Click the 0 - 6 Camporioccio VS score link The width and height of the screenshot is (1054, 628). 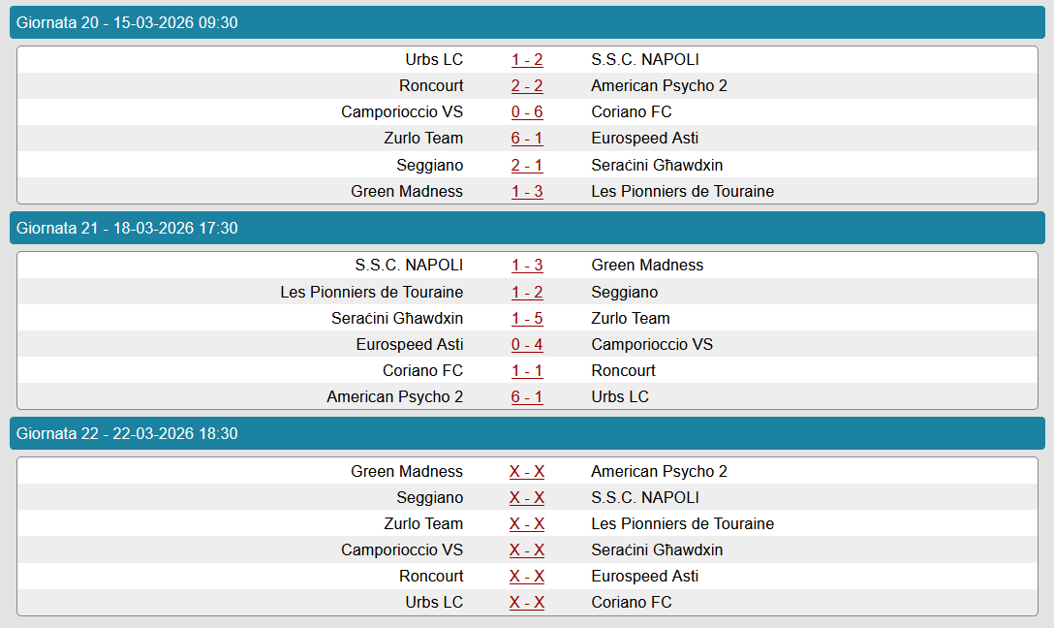coord(527,112)
